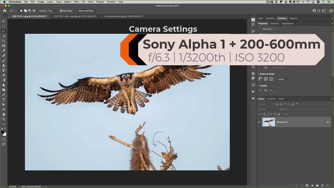
Task: Select the Clone Stamp tool
Action: 4,65
